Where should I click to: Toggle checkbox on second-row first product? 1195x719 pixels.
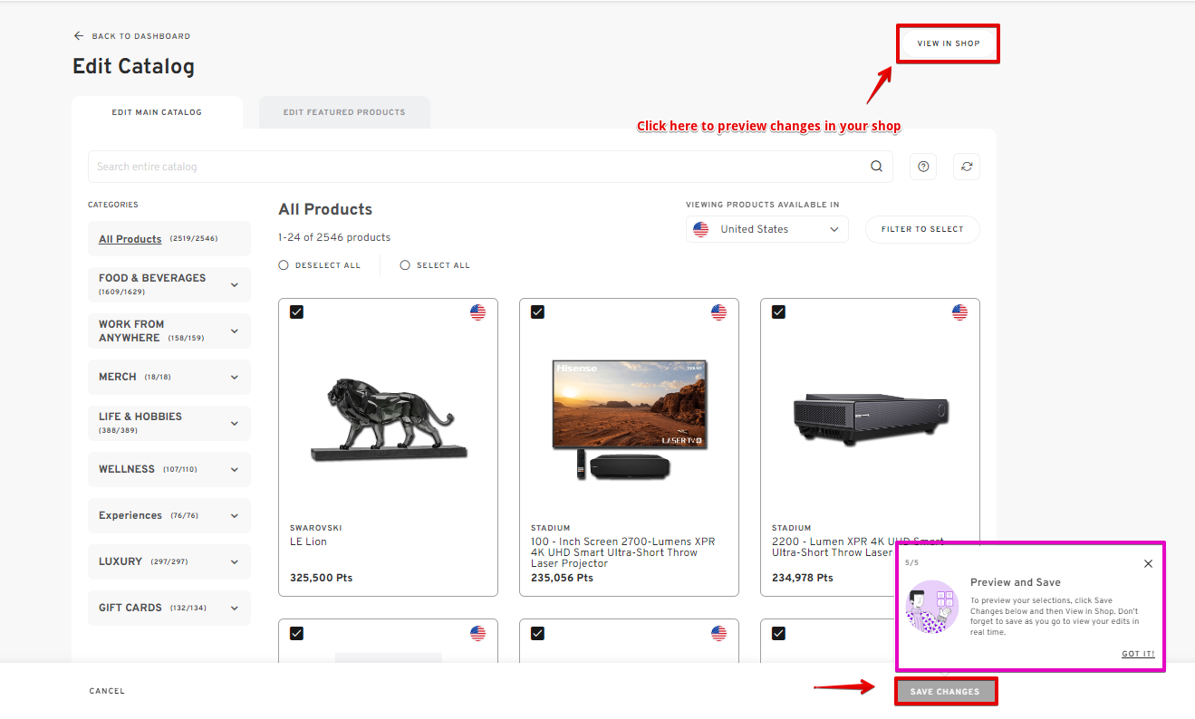click(x=296, y=633)
